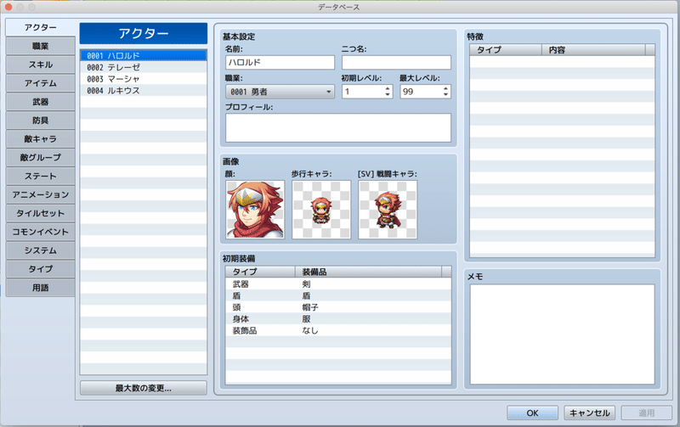Click the [SV] 戦闘キャラ sprite thumbnail

[388, 210]
